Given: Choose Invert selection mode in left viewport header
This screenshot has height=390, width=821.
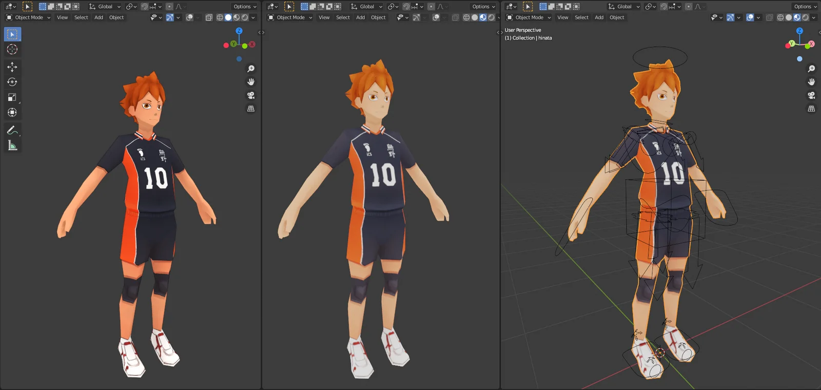Looking at the screenshot, I should (67, 7).
